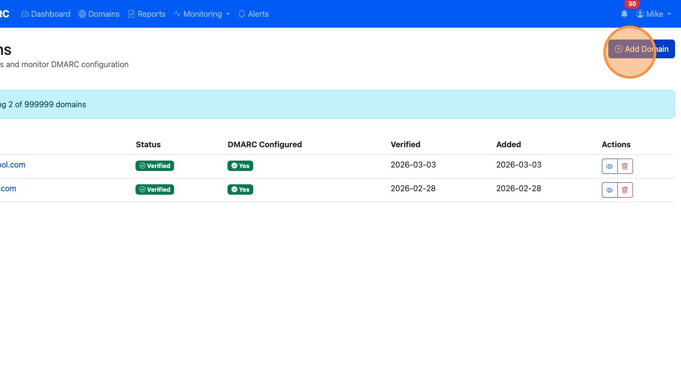Open the Alerts page
Screen dimensions: 681x380
pos(253,14)
